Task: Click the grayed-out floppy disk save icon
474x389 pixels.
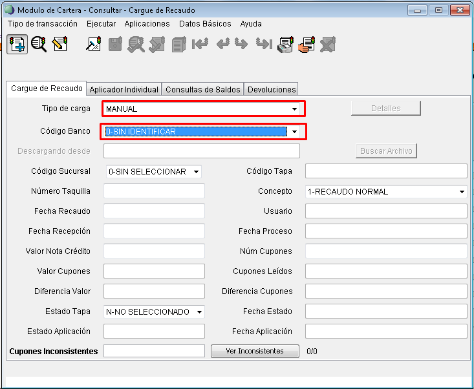Action: (x=115, y=45)
